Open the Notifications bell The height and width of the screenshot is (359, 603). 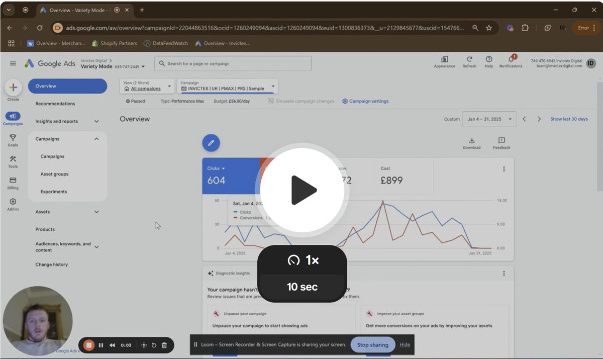[511, 62]
